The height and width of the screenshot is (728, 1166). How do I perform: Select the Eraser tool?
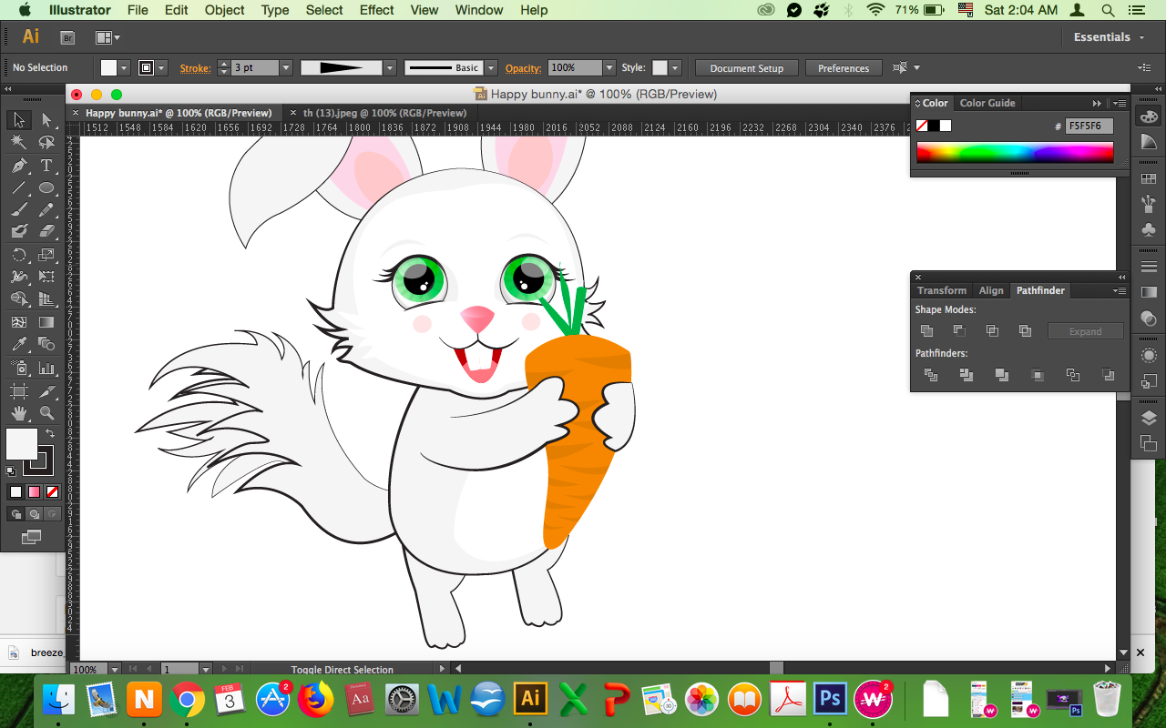(46, 232)
